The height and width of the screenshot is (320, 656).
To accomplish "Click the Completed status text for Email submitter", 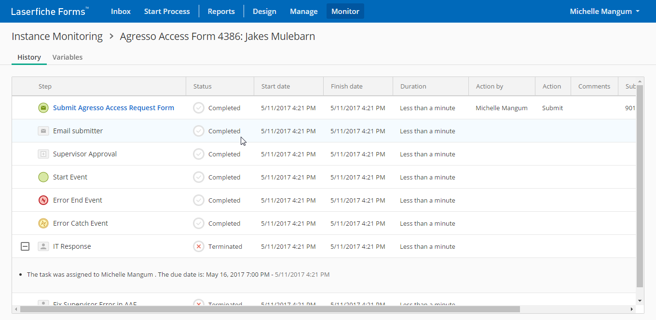I will [x=224, y=131].
